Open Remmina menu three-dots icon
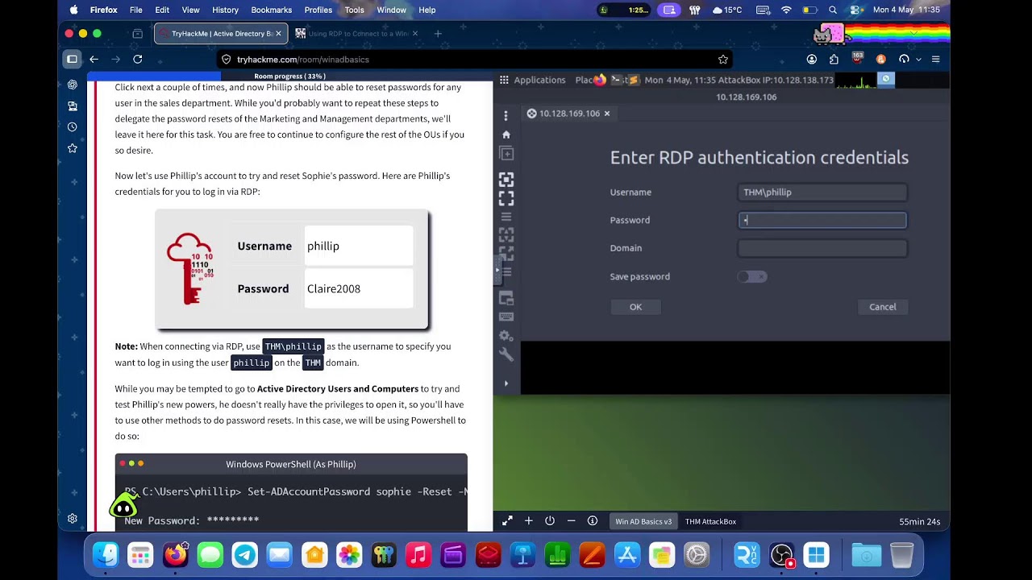This screenshot has width=1032, height=580. 506,116
